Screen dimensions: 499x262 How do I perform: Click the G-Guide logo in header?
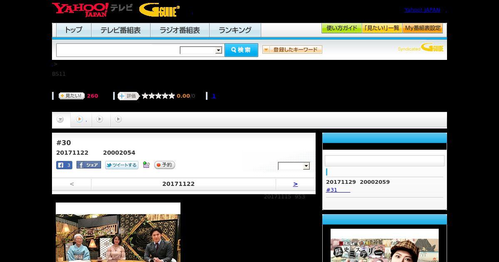click(159, 10)
